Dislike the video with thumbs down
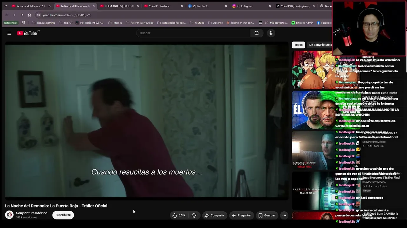 point(194,215)
